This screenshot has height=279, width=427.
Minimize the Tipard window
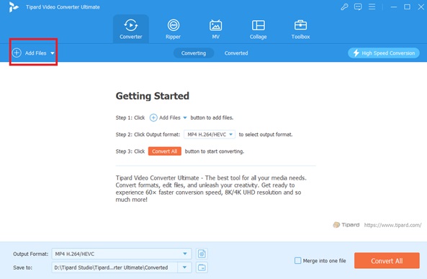pyautogui.click(x=393, y=6)
